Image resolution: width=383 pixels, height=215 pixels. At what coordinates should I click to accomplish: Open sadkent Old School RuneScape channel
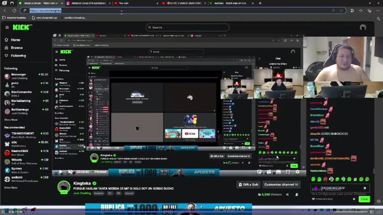[26, 179]
